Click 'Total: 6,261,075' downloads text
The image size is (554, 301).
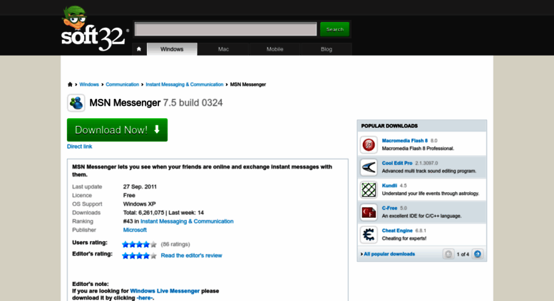coord(143,213)
